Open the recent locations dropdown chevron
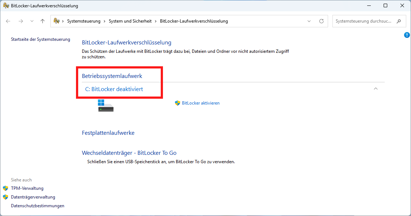The image size is (411, 216). (x=32, y=21)
